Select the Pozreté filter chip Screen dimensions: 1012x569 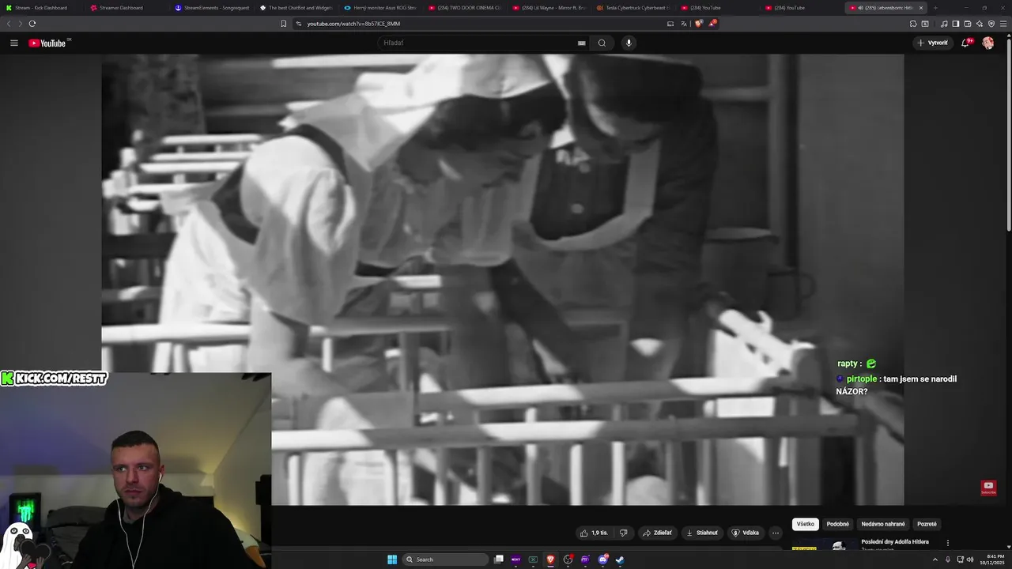(927, 524)
